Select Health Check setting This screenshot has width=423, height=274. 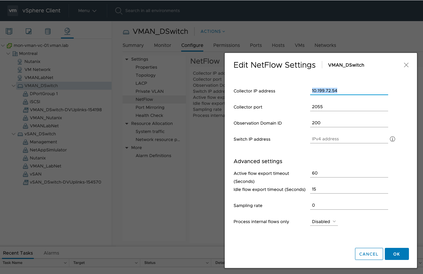pyautogui.click(x=149, y=116)
